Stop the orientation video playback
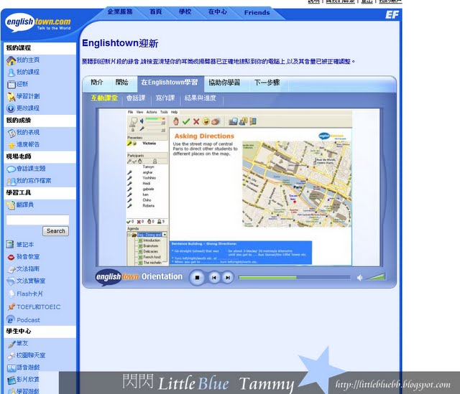The width and height of the screenshot is (460, 394). (197, 278)
